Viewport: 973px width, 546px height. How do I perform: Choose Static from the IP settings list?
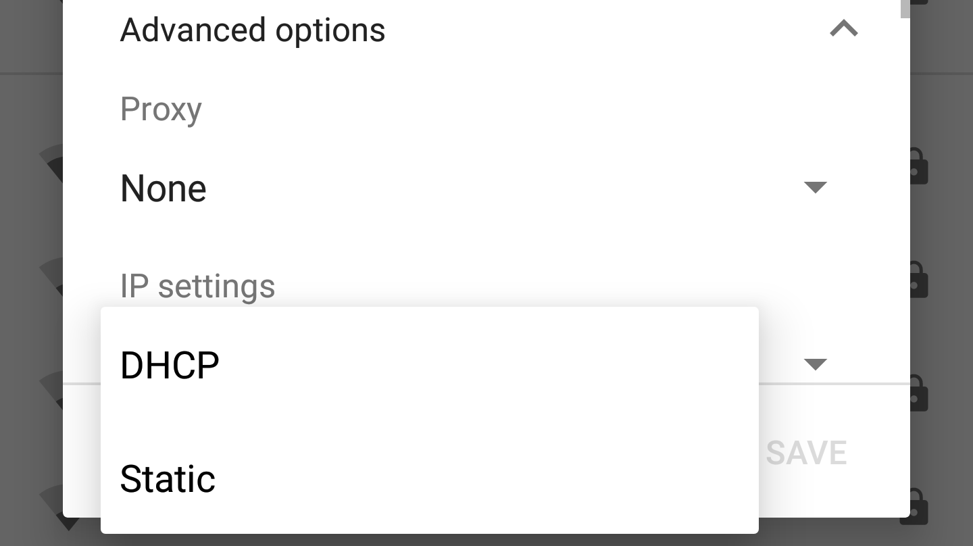pyautogui.click(x=429, y=478)
